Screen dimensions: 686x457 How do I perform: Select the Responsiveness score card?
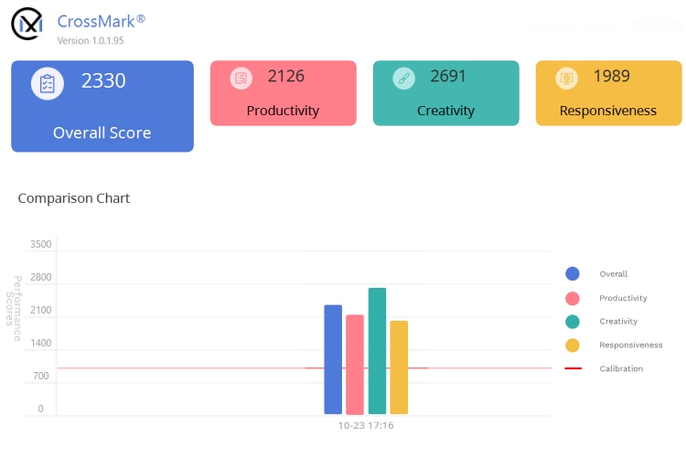608,93
